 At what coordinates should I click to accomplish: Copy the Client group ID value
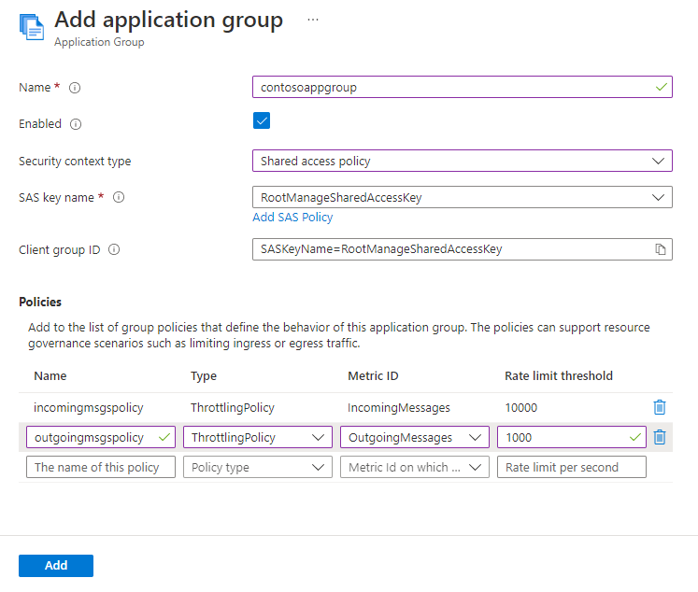[x=660, y=249]
